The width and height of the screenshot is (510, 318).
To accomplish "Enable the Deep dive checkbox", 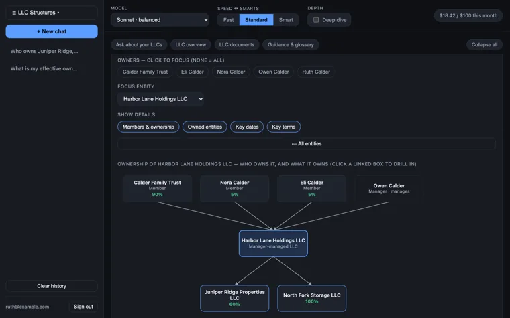I will (316, 20).
